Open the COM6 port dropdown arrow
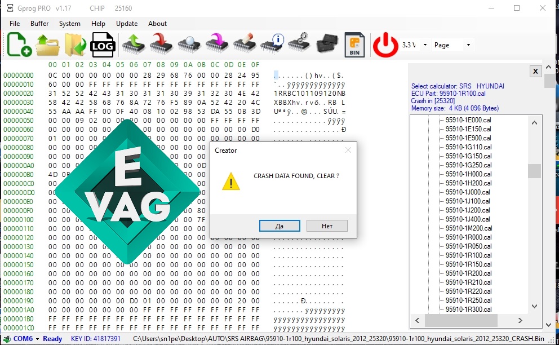The image size is (559, 345). tap(37, 339)
